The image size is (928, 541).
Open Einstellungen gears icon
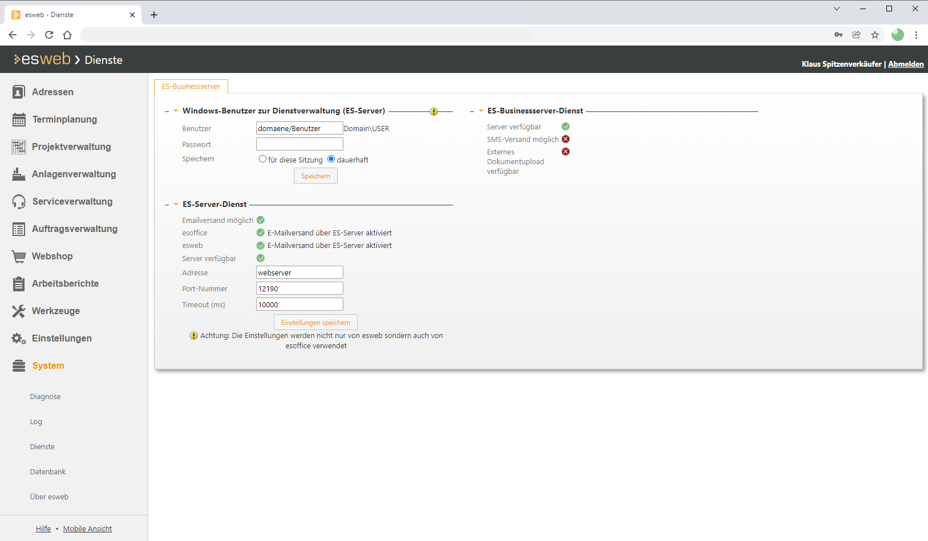pyautogui.click(x=19, y=339)
